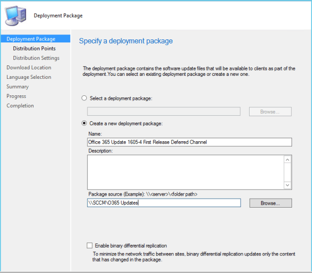Choose 'Create a new deployment package' radio option
Screen dimensions: 312x273
point(84,123)
